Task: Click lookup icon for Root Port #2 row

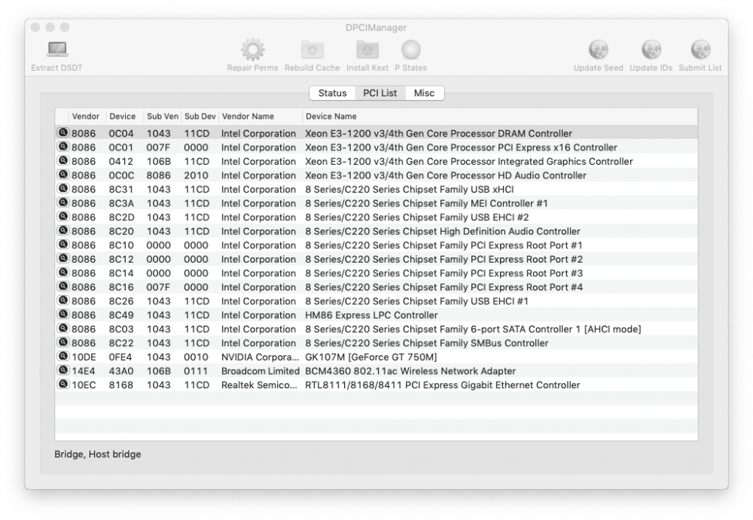Action: pyautogui.click(x=63, y=258)
